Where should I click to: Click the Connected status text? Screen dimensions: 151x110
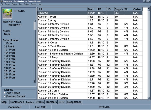(x=15, y=107)
